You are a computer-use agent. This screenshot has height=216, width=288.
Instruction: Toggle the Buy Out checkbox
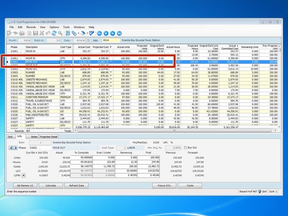coord(185,147)
